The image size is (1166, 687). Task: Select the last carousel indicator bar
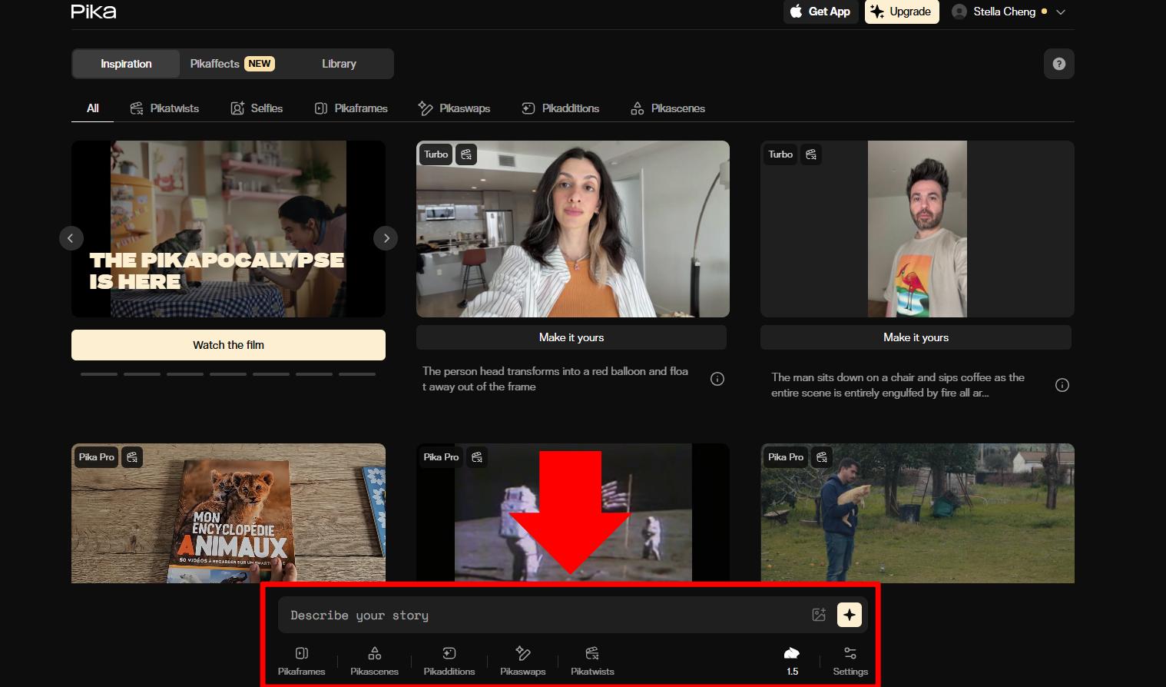(x=357, y=374)
